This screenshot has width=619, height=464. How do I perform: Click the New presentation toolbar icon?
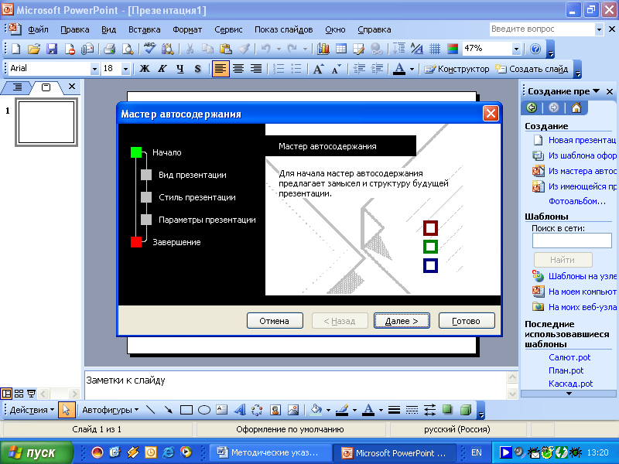pos(15,49)
